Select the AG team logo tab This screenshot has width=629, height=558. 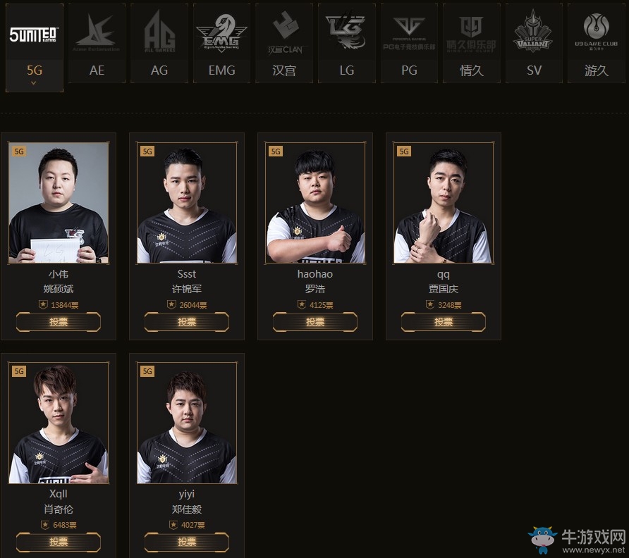point(159,43)
